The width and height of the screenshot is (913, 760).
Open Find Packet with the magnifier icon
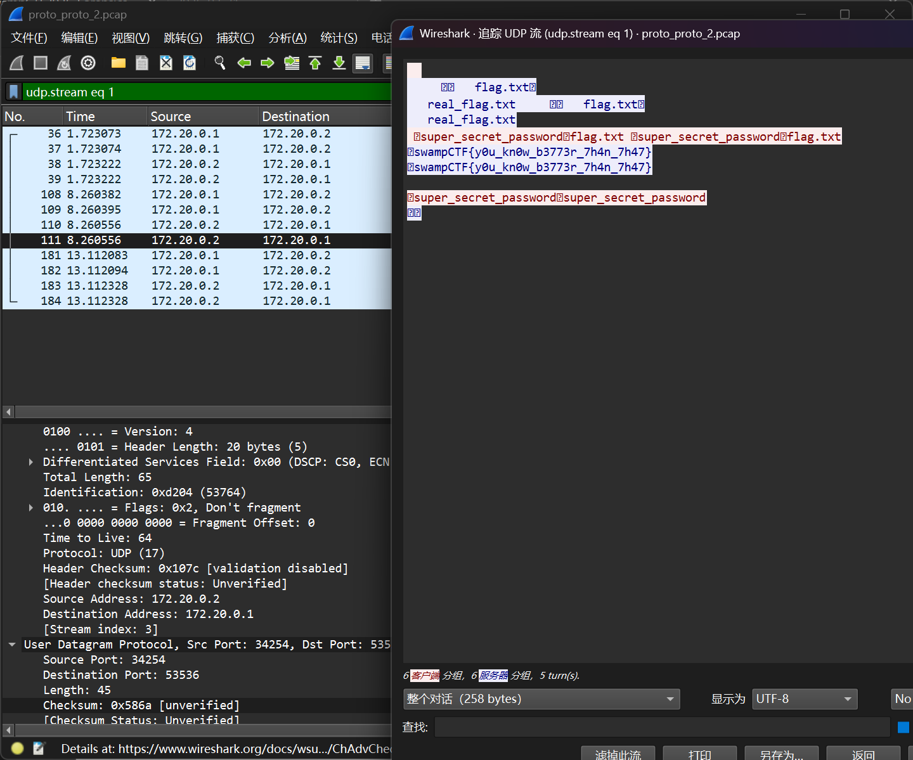click(x=220, y=63)
